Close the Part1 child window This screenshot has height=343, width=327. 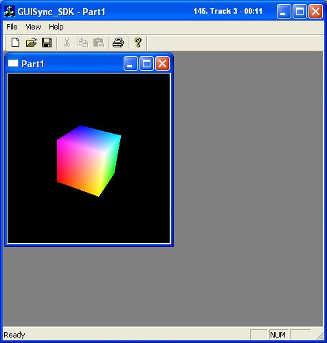[x=162, y=63]
